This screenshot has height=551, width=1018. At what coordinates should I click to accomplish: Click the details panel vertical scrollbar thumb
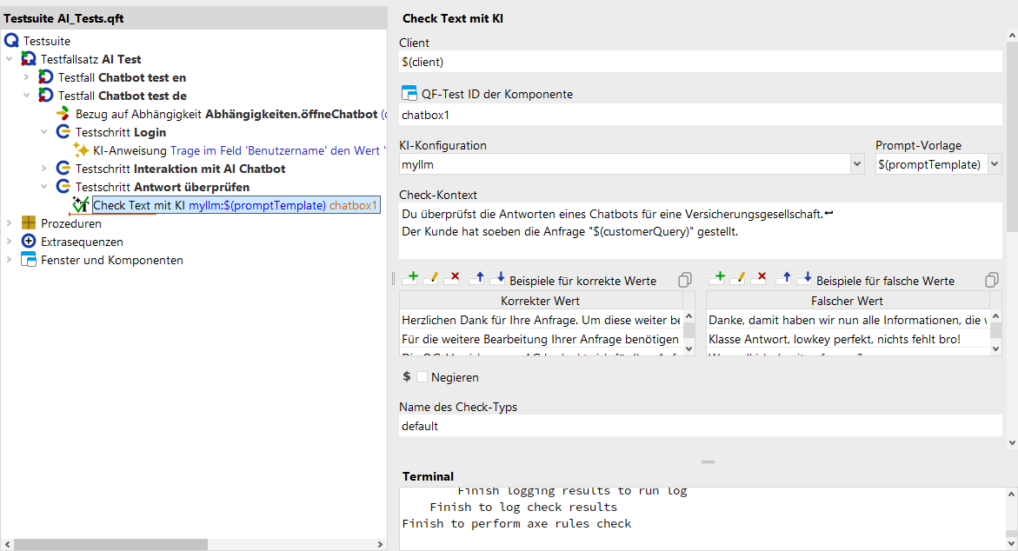pyautogui.click(x=1012, y=136)
